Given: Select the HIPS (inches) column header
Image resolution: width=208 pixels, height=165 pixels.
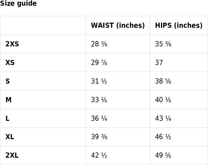Looking at the screenshot, I should (179, 26).
